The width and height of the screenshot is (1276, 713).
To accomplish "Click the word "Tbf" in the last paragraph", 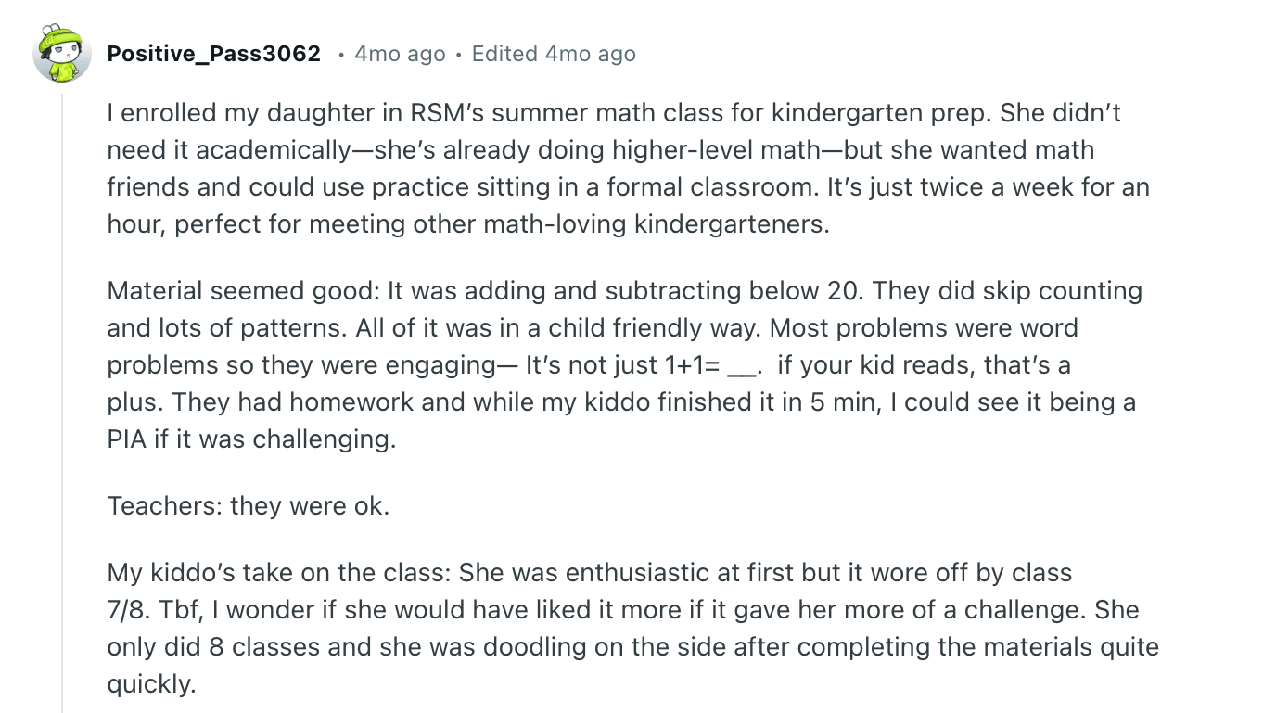I will tap(177, 610).
